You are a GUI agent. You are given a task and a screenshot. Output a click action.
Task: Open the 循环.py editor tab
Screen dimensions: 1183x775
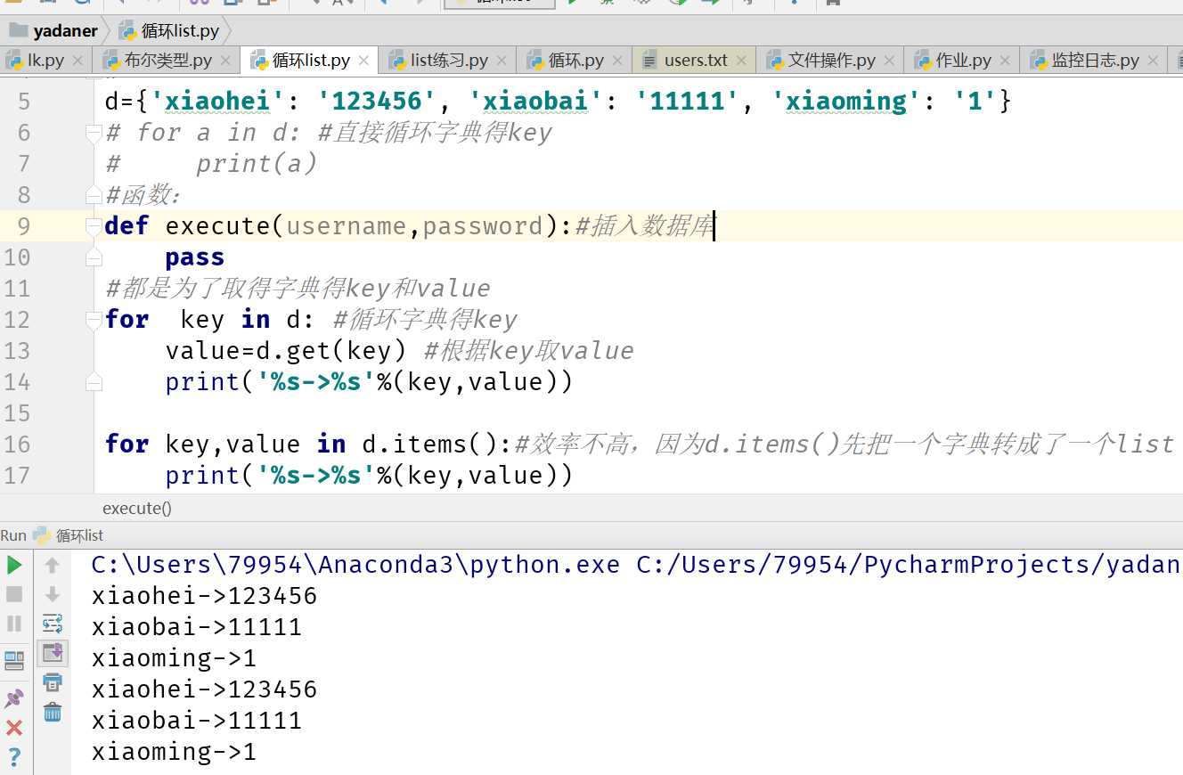click(575, 61)
